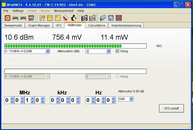The width and height of the screenshot is (193, 130).
Task: Open the Attenuator 0-50 dB dropdown
Action: (131, 99)
